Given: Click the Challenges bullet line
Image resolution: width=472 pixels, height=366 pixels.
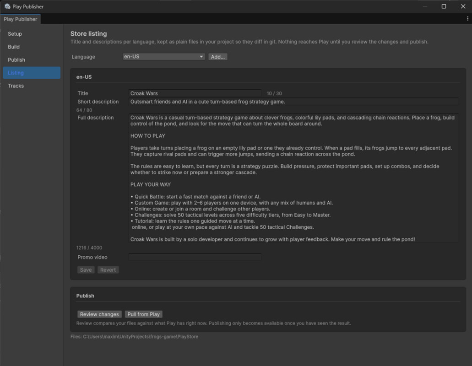Looking at the screenshot, I should [x=231, y=215].
